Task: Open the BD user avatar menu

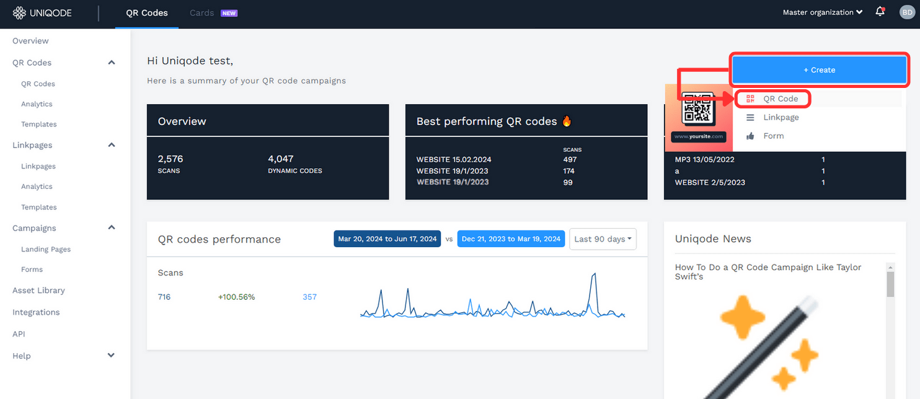Action: click(906, 12)
